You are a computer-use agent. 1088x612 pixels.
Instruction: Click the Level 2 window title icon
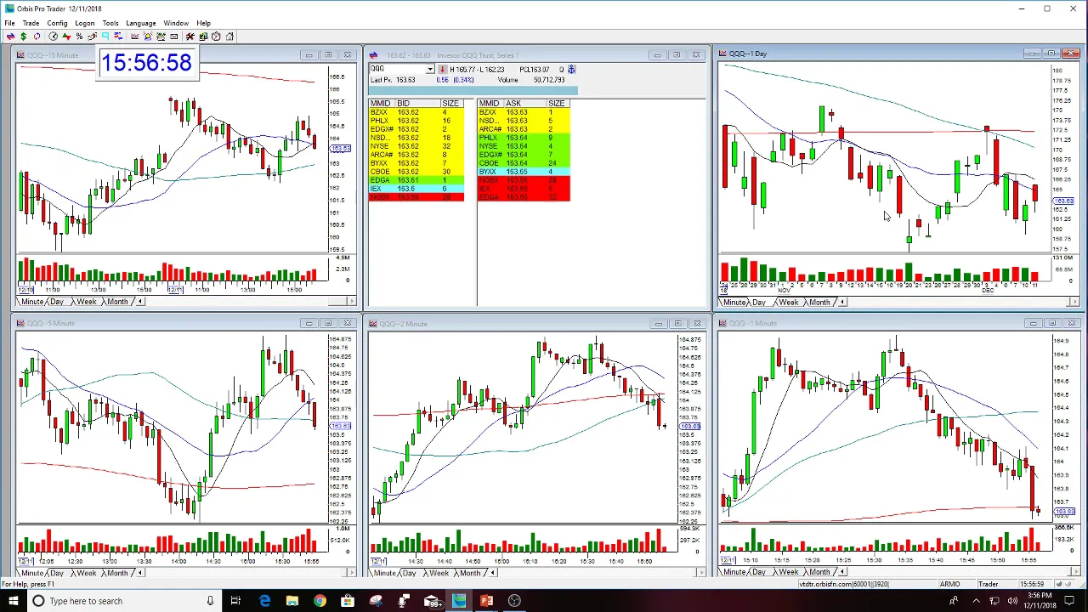pos(373,55)
